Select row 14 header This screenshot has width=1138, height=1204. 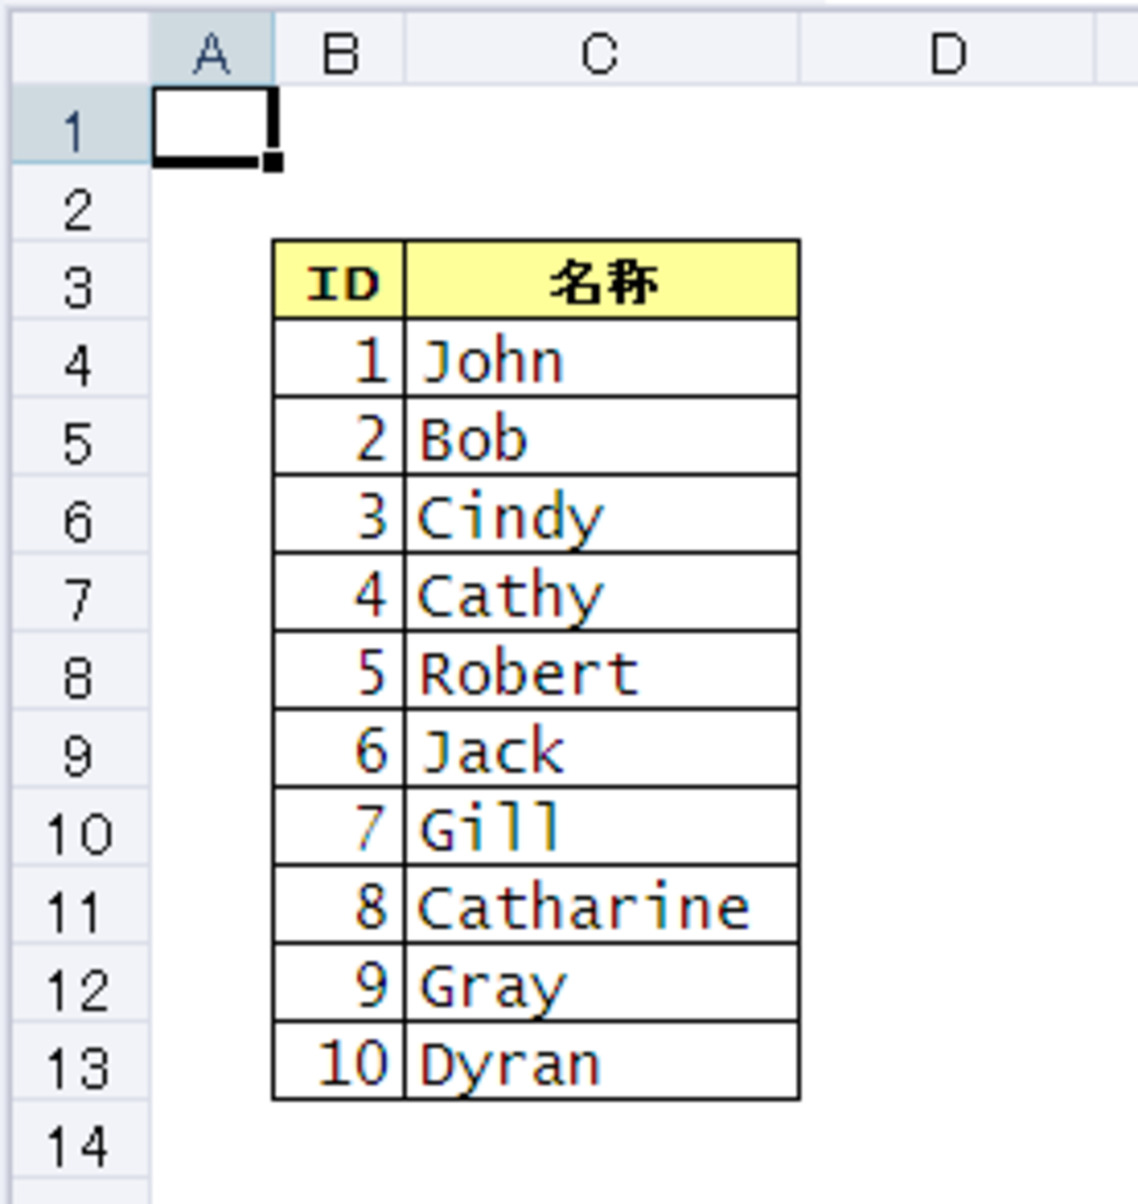[x=79, y=1145]
